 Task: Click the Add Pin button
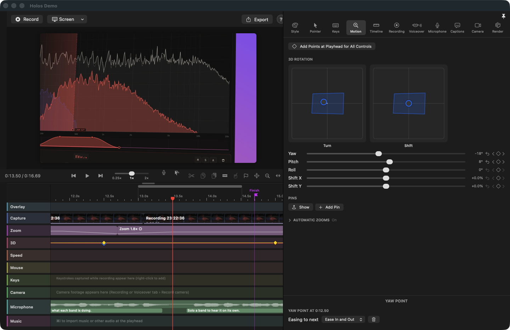click(x=329, y=207)
